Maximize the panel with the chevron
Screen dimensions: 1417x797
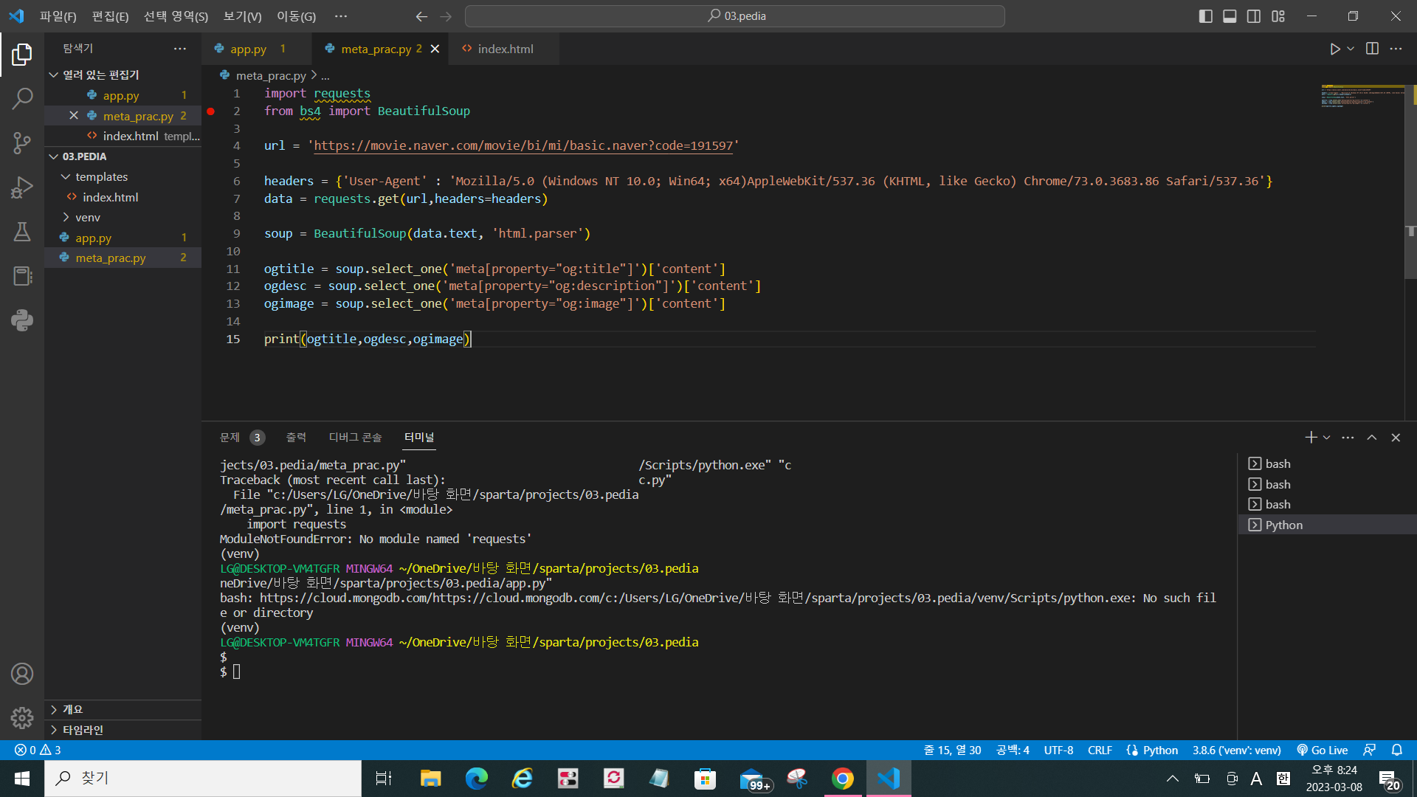point(1372,438)
